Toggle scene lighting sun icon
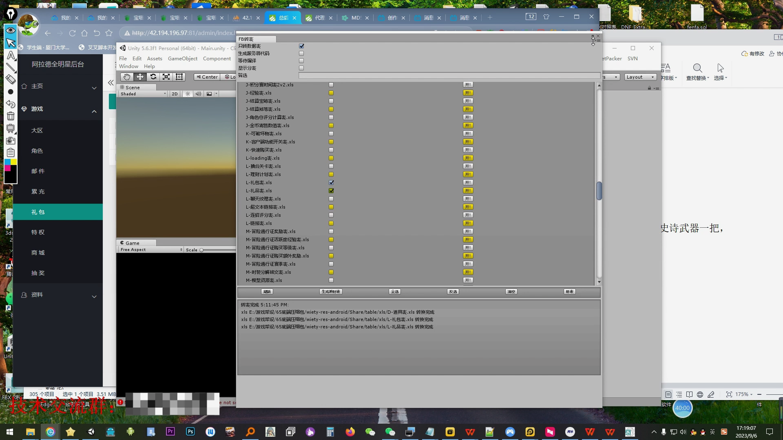Viewport: 783px width, 440px height. [x=188, y=94]
